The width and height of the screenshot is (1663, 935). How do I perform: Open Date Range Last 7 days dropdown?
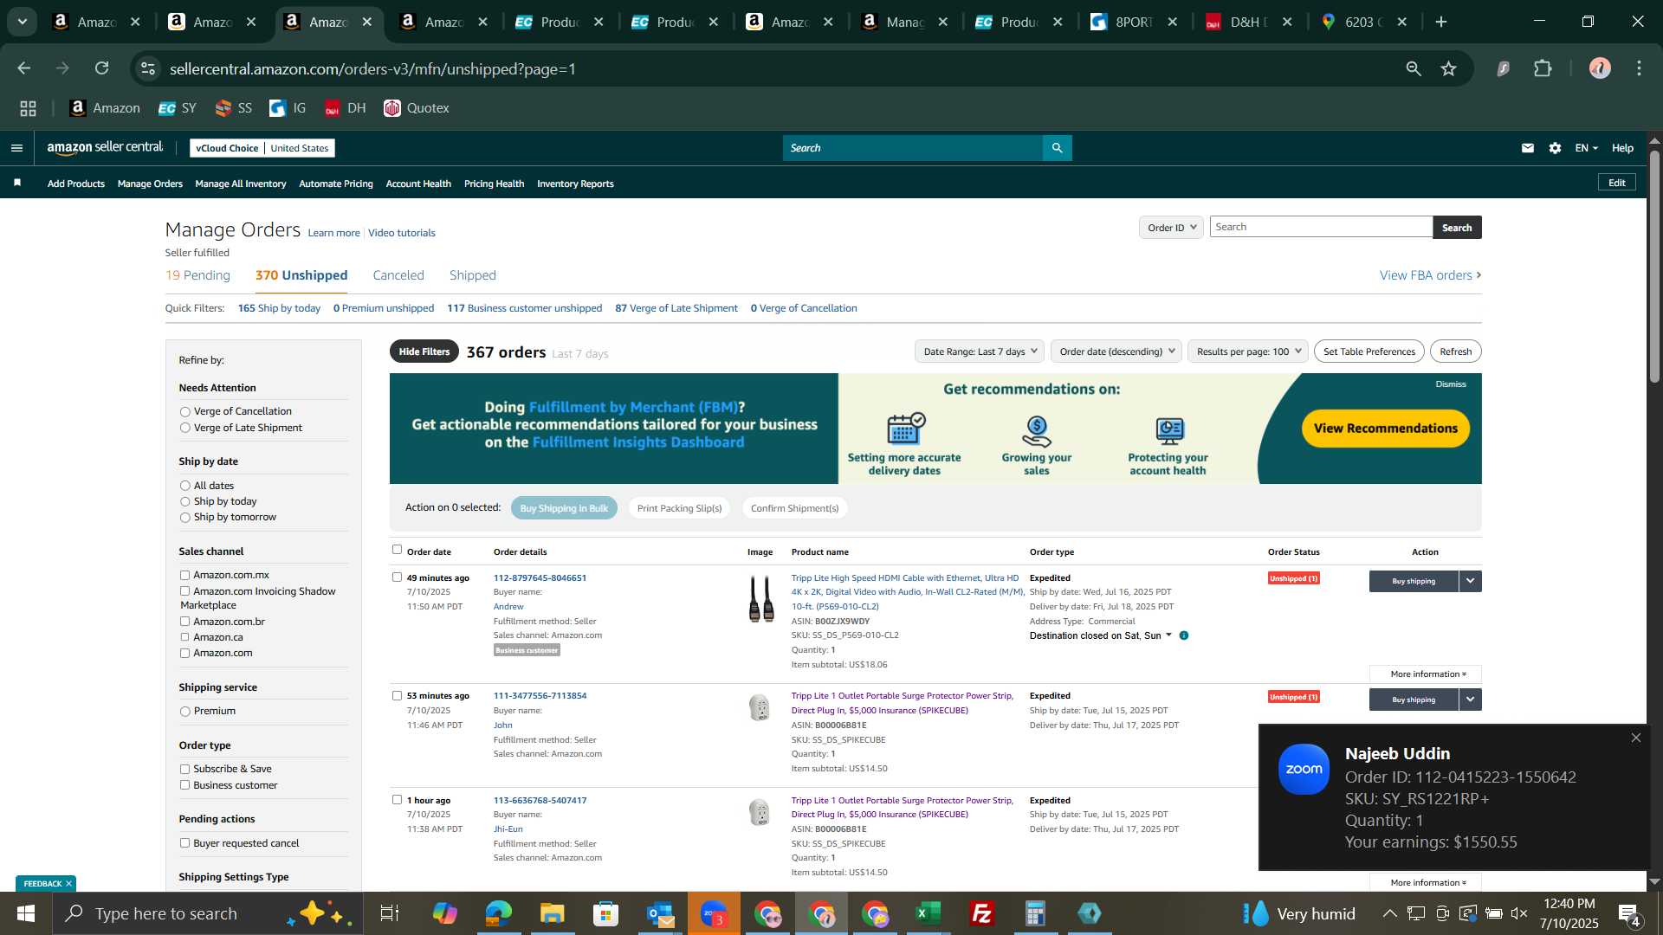(x=979, y=351)
